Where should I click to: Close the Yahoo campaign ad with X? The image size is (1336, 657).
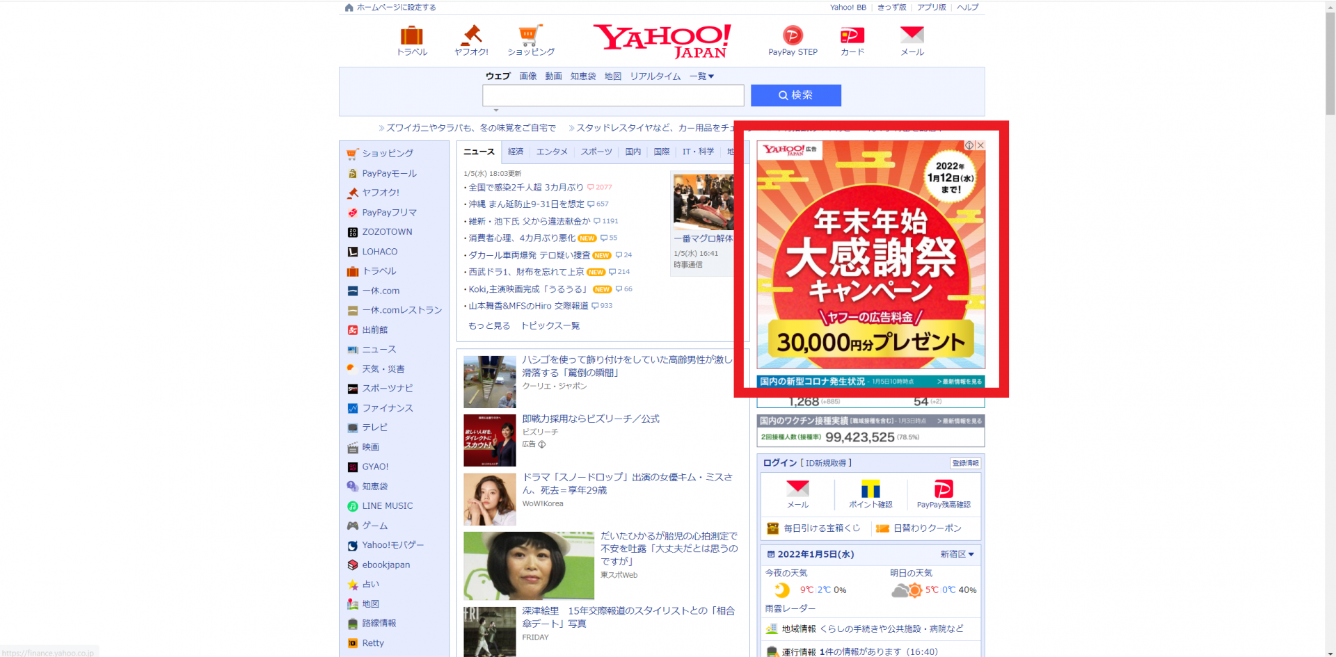point(980,145)
